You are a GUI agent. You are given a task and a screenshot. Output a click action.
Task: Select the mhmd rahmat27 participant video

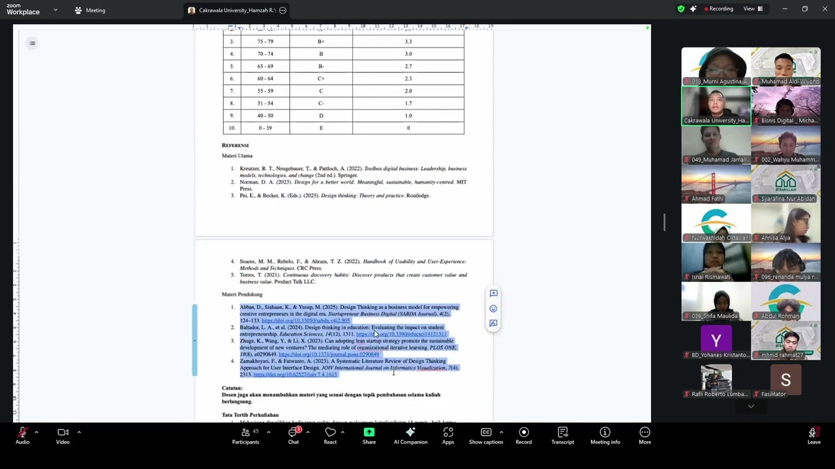[x=786, y=340]
